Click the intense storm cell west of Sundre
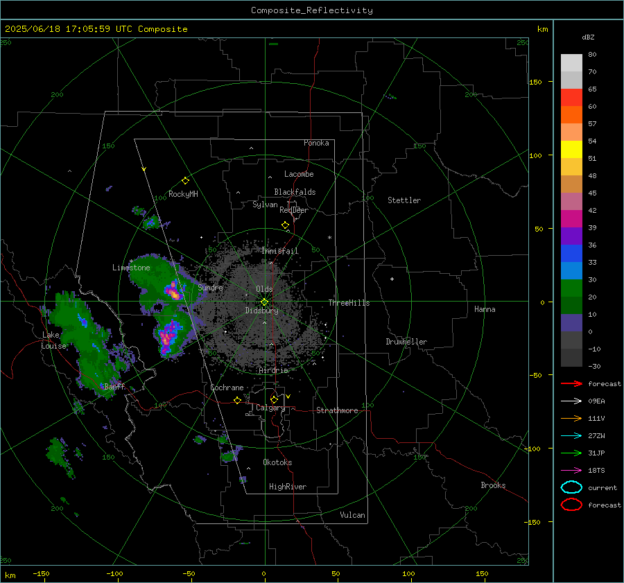Screen dimensions: 624x583 tap(173, 292)
